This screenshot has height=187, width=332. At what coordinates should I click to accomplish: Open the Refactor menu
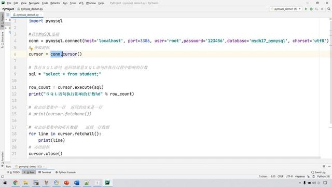click(56, 3)
